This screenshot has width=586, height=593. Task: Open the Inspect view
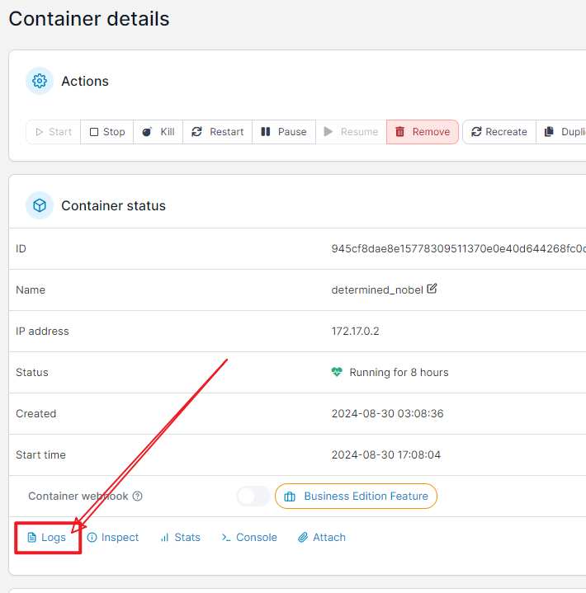[x=113, y=538]
